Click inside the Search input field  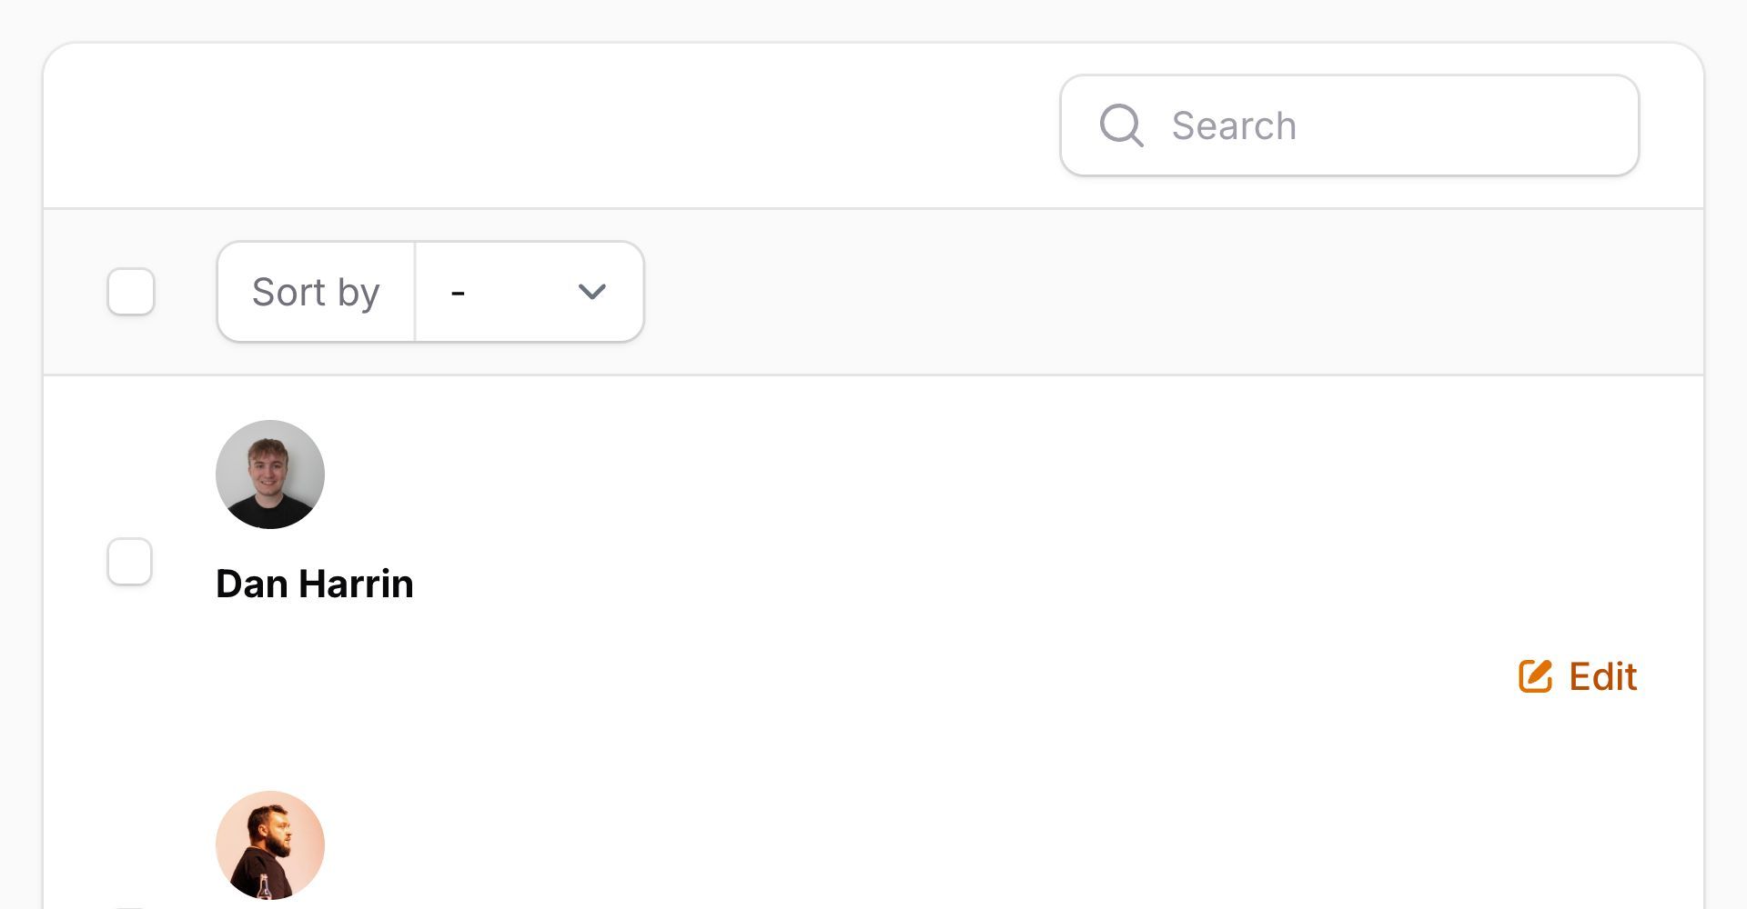click(1319, 125)
